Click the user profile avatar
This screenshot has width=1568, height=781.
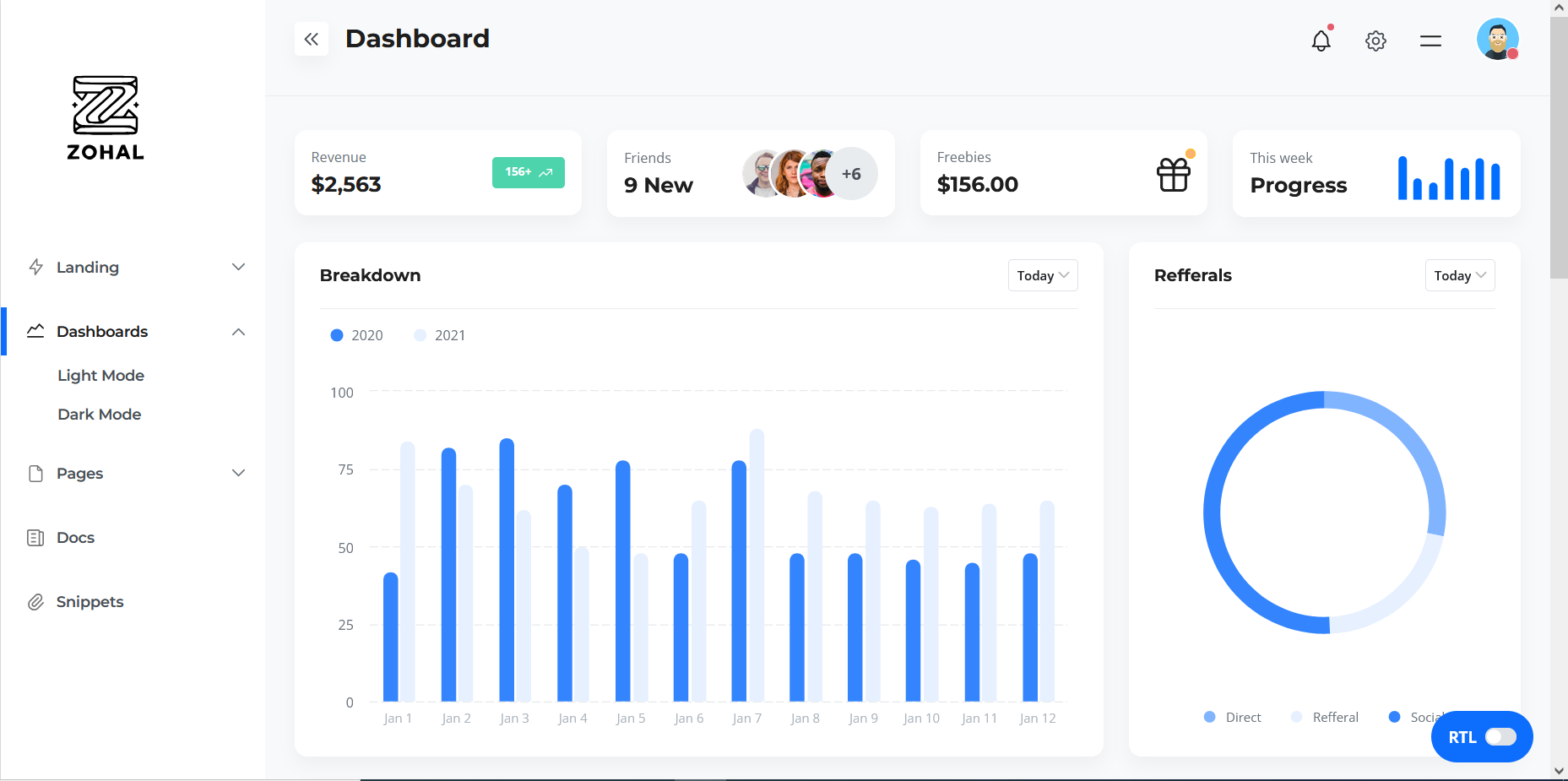[x=1497, y=40]
